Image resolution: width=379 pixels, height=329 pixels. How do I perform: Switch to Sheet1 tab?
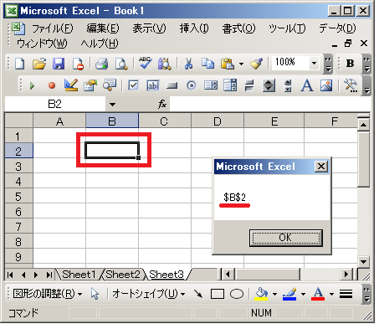pyautogui.click(x=79, y=275)
